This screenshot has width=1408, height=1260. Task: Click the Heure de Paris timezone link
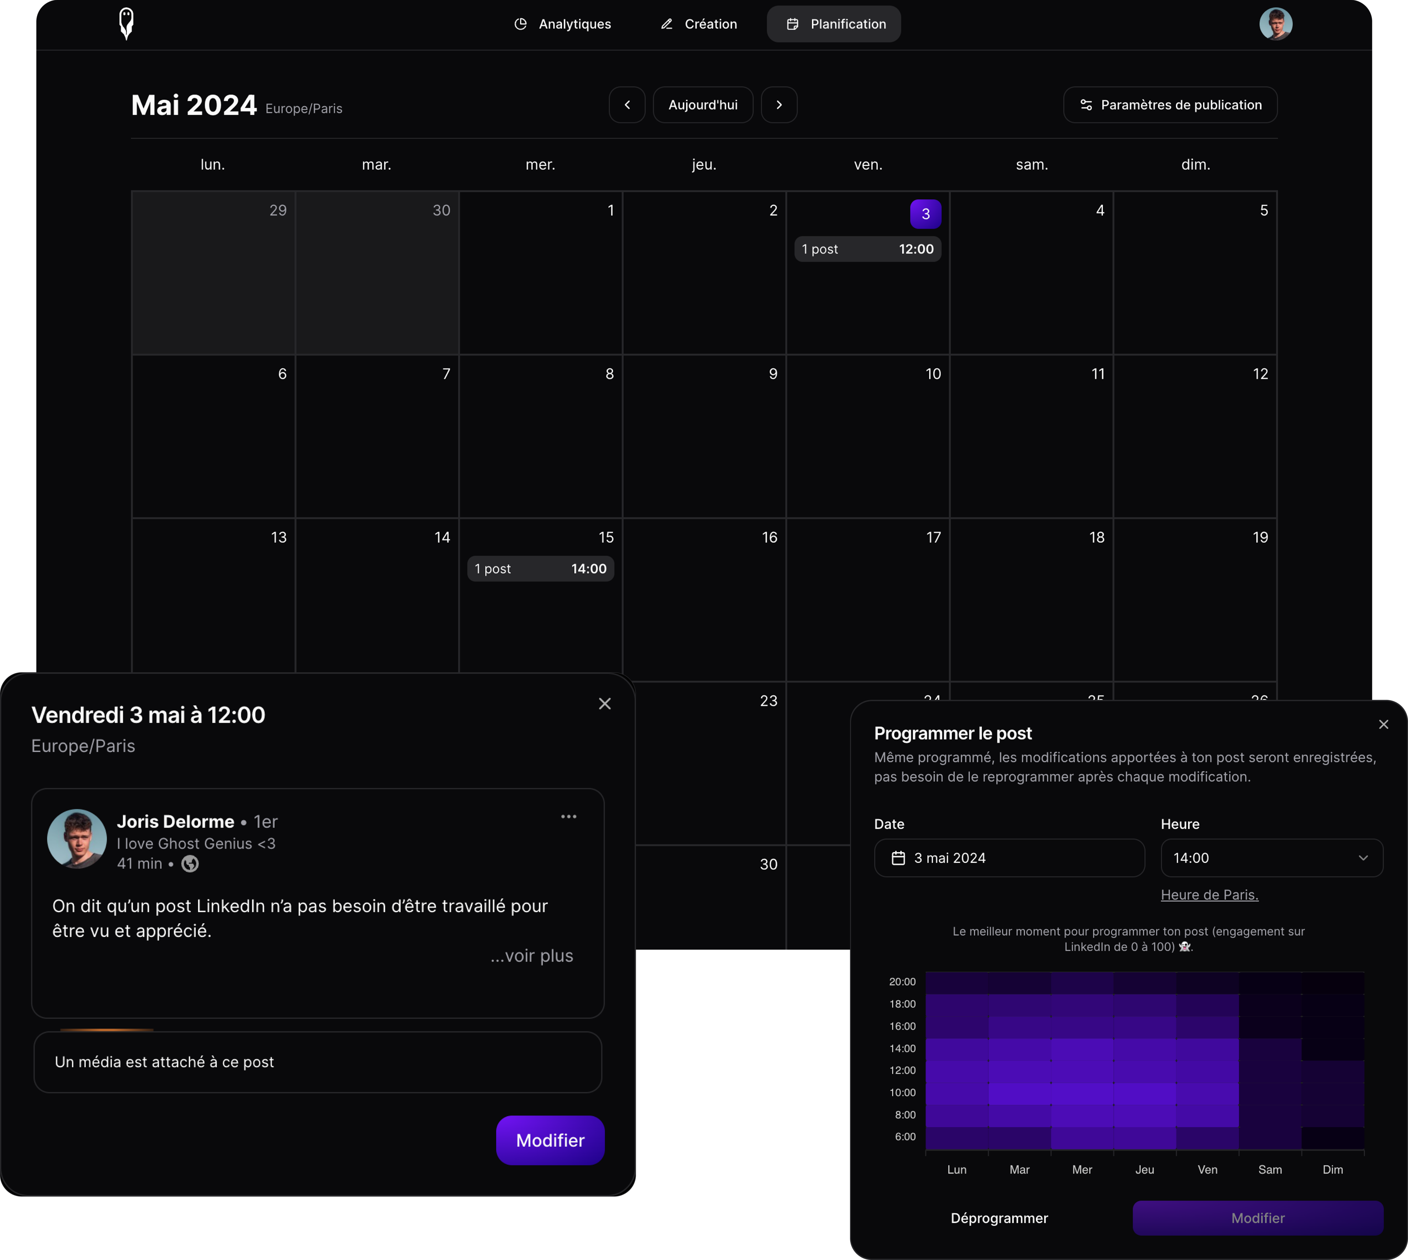(1210, 894)
